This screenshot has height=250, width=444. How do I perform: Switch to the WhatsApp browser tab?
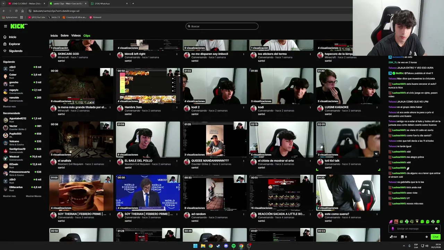pyautogui.click(x=109, y=3)
